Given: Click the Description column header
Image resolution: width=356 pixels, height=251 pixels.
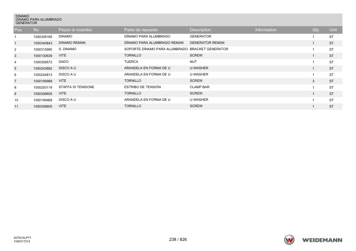Looking at the screenshot, I should point(200,30).
